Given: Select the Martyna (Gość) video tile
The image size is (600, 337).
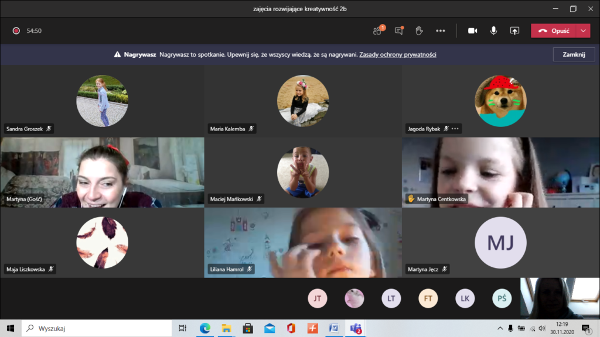Looking at the screenshot, I should coord(102,173).
